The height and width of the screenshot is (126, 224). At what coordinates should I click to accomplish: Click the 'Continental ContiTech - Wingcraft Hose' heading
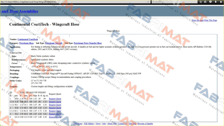point(44,25)
